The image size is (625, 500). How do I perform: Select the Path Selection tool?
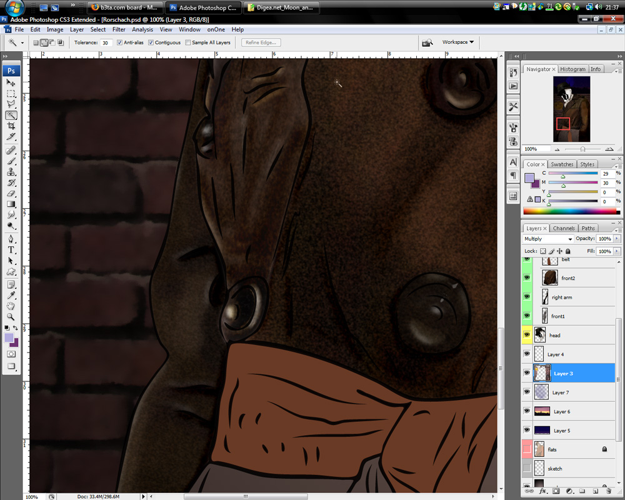click(x=11, y=261)
